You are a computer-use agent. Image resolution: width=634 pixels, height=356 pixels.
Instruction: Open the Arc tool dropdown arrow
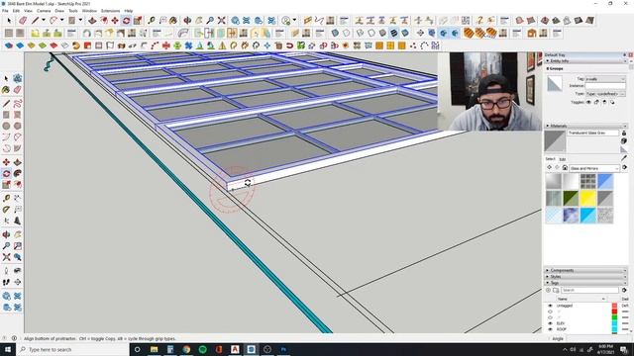[61, 20]
